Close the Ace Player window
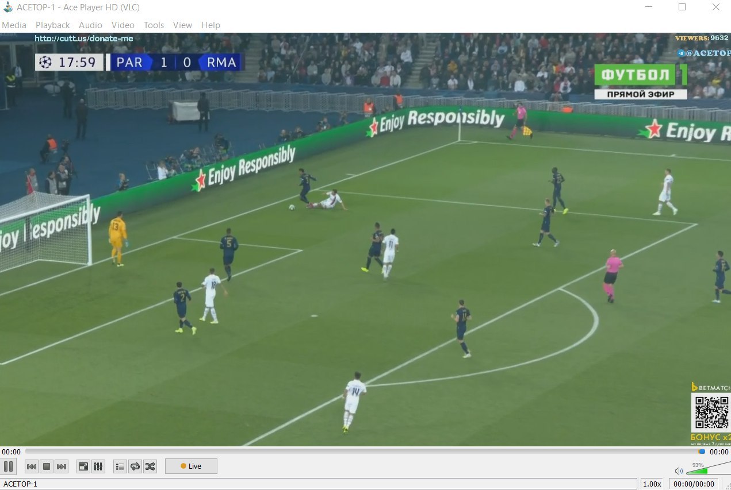731x490 pixels. [x=715, y=7]
